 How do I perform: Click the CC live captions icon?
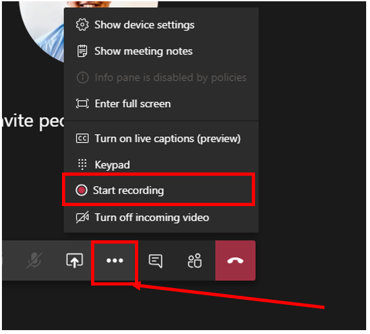pos(82,138)
